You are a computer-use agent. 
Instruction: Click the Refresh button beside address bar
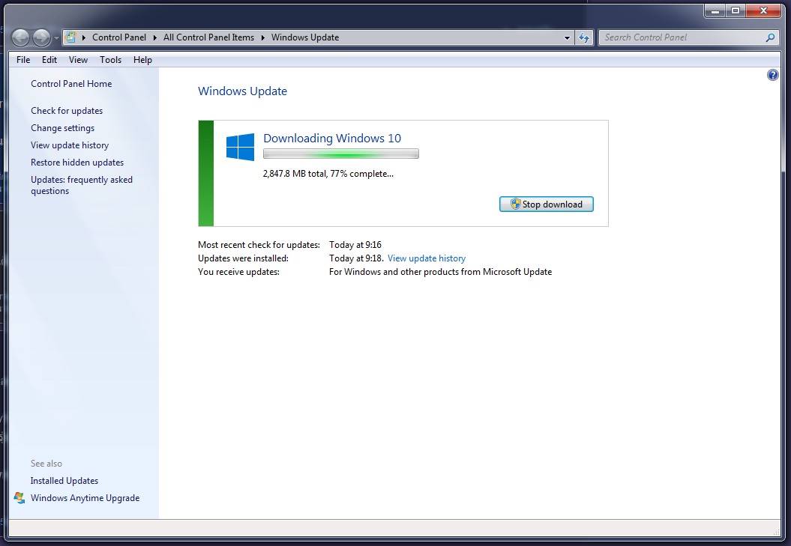(584, 37)
